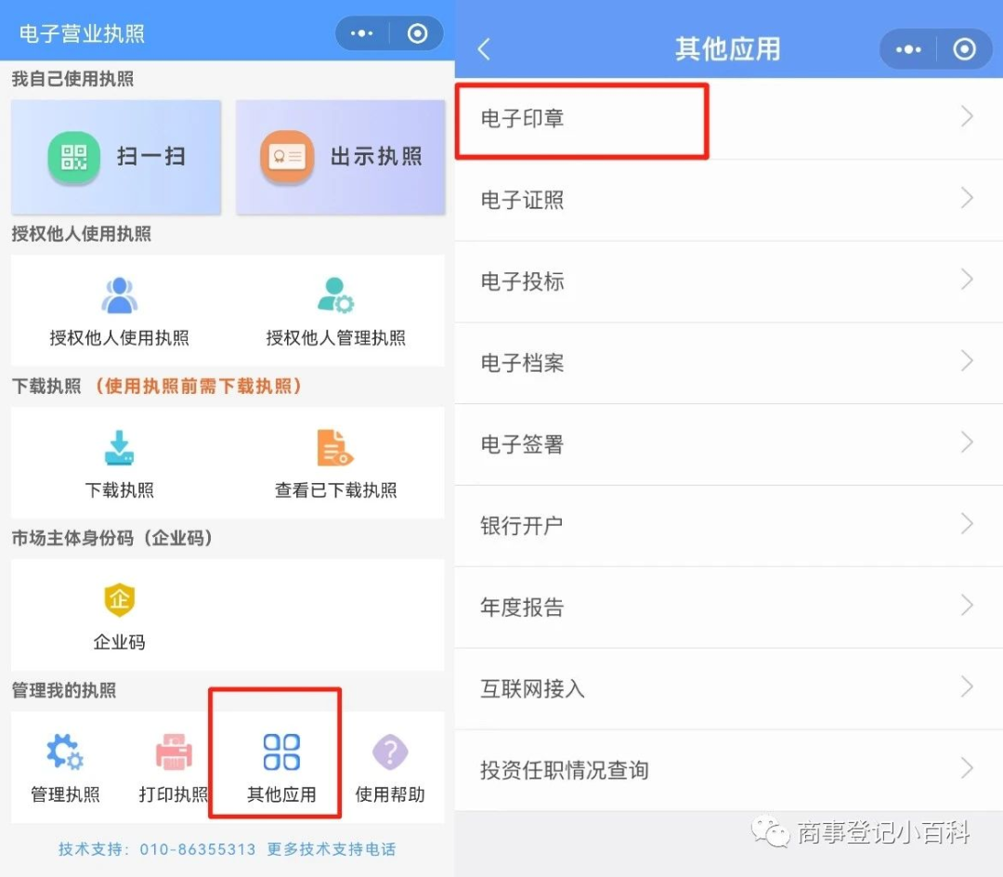Expand the 电子证照 row chevron
Image resolution: width=1003 pixels, height=877 pixels.
click(967, 199)
